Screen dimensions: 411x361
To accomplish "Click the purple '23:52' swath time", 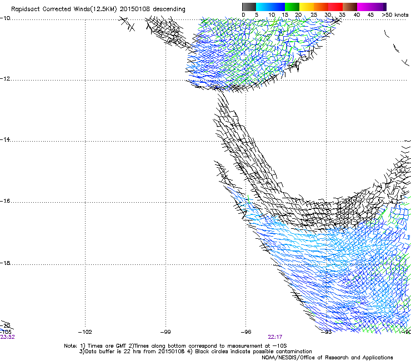I will [x=7, y=337].
